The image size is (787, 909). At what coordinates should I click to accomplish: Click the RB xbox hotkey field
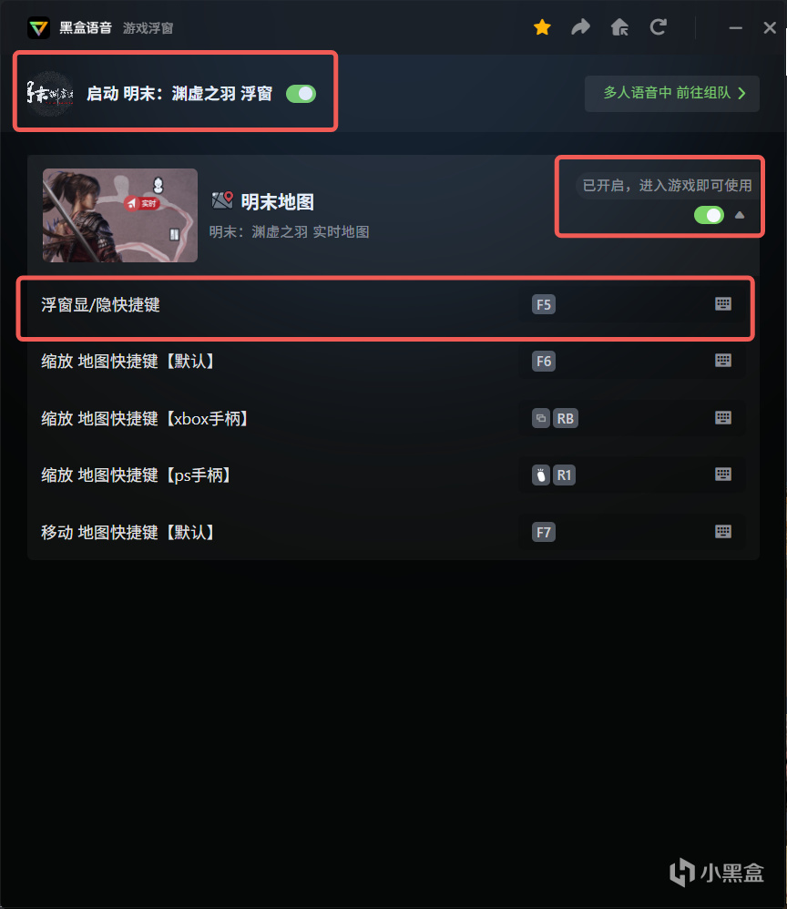[631, 418]
